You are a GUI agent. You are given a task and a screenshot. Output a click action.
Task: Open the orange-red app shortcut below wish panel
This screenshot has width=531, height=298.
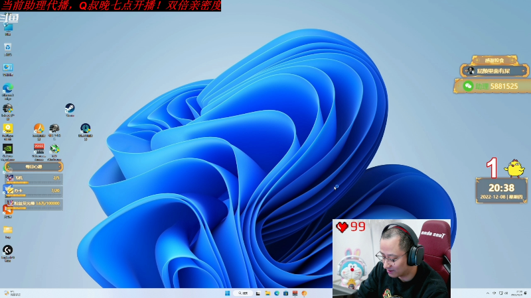[x=8, y=211]
